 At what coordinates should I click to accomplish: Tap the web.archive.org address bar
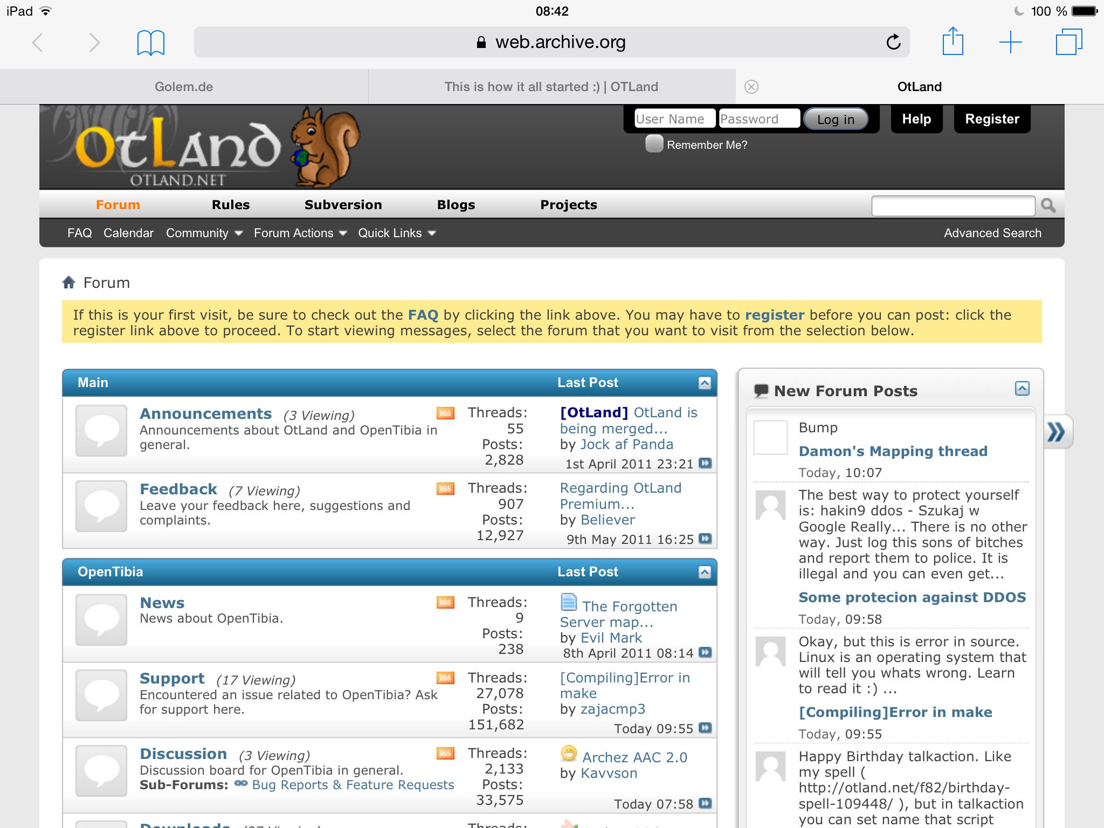551,42
